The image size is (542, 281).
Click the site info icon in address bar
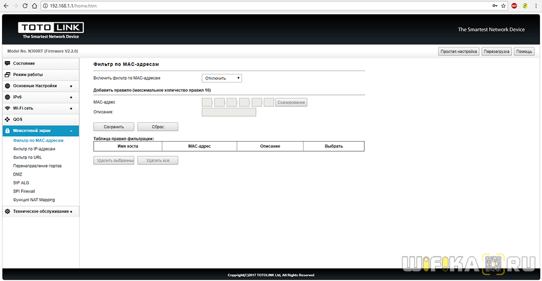pos(46,5)
